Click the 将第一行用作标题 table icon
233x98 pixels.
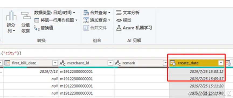pos(37,20)
